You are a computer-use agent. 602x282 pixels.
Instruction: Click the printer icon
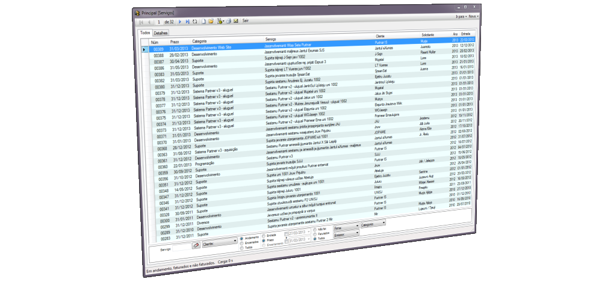(x=229, y=21)
